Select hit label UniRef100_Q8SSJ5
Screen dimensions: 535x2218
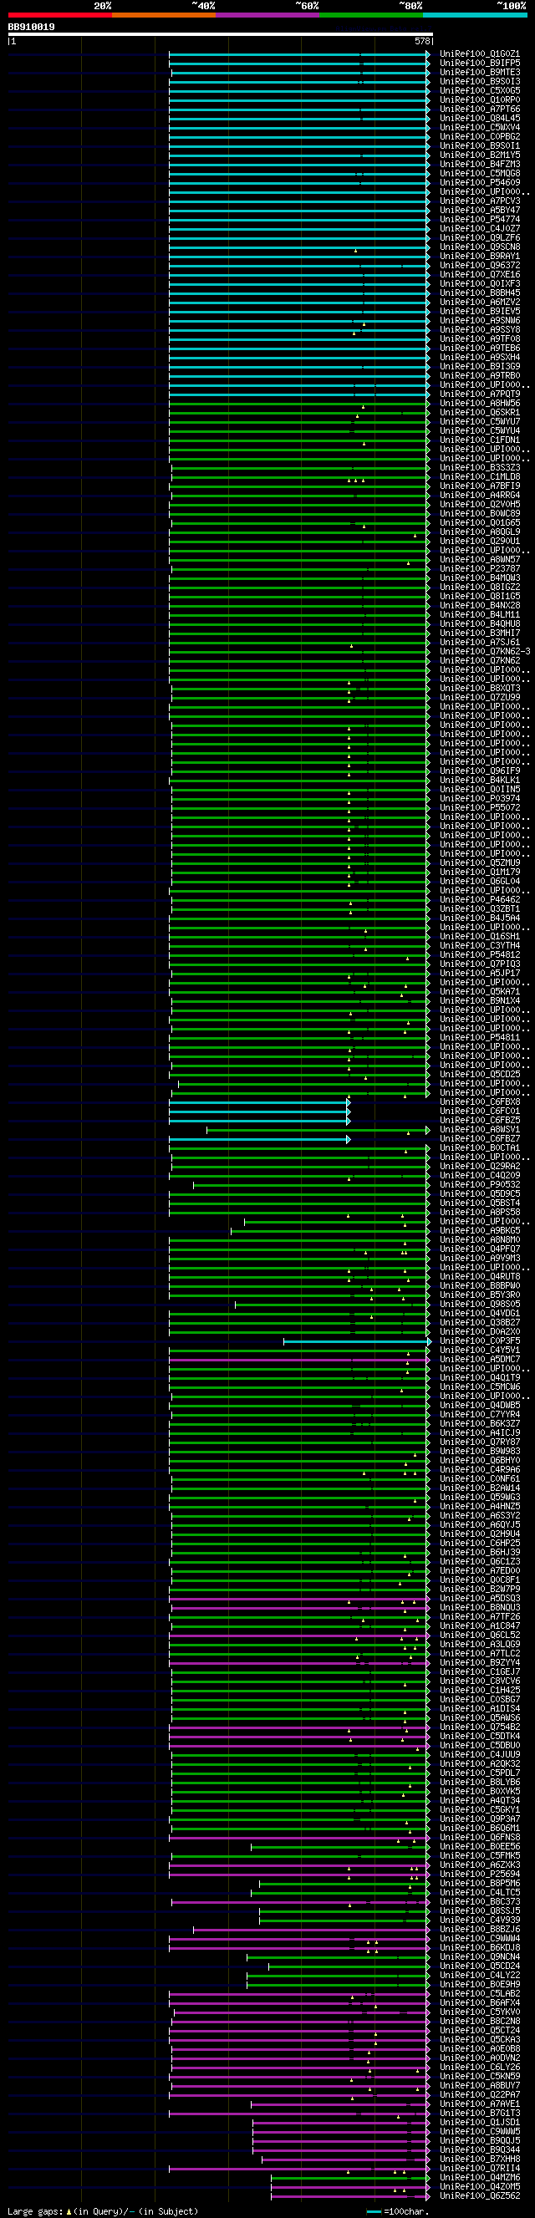pos(480,1910)
